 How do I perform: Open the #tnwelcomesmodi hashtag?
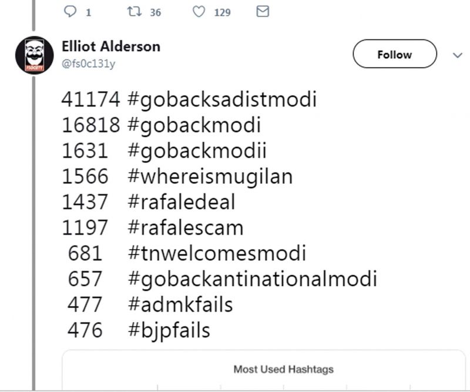click(217, 253)
